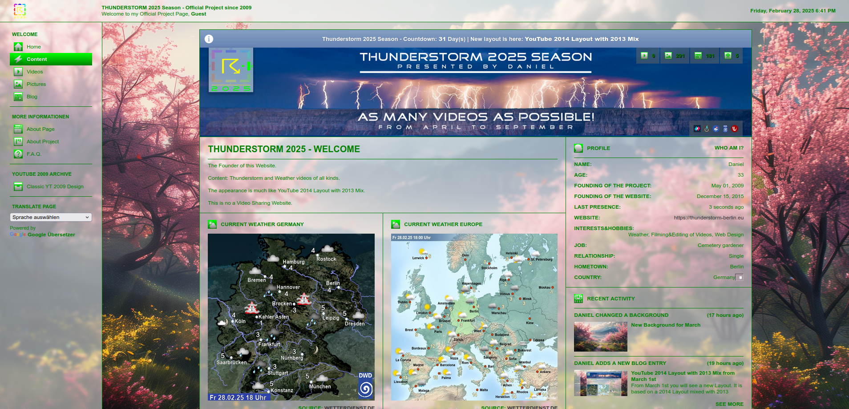Click the info icon in the announcement bar

[x=209, y=39]
